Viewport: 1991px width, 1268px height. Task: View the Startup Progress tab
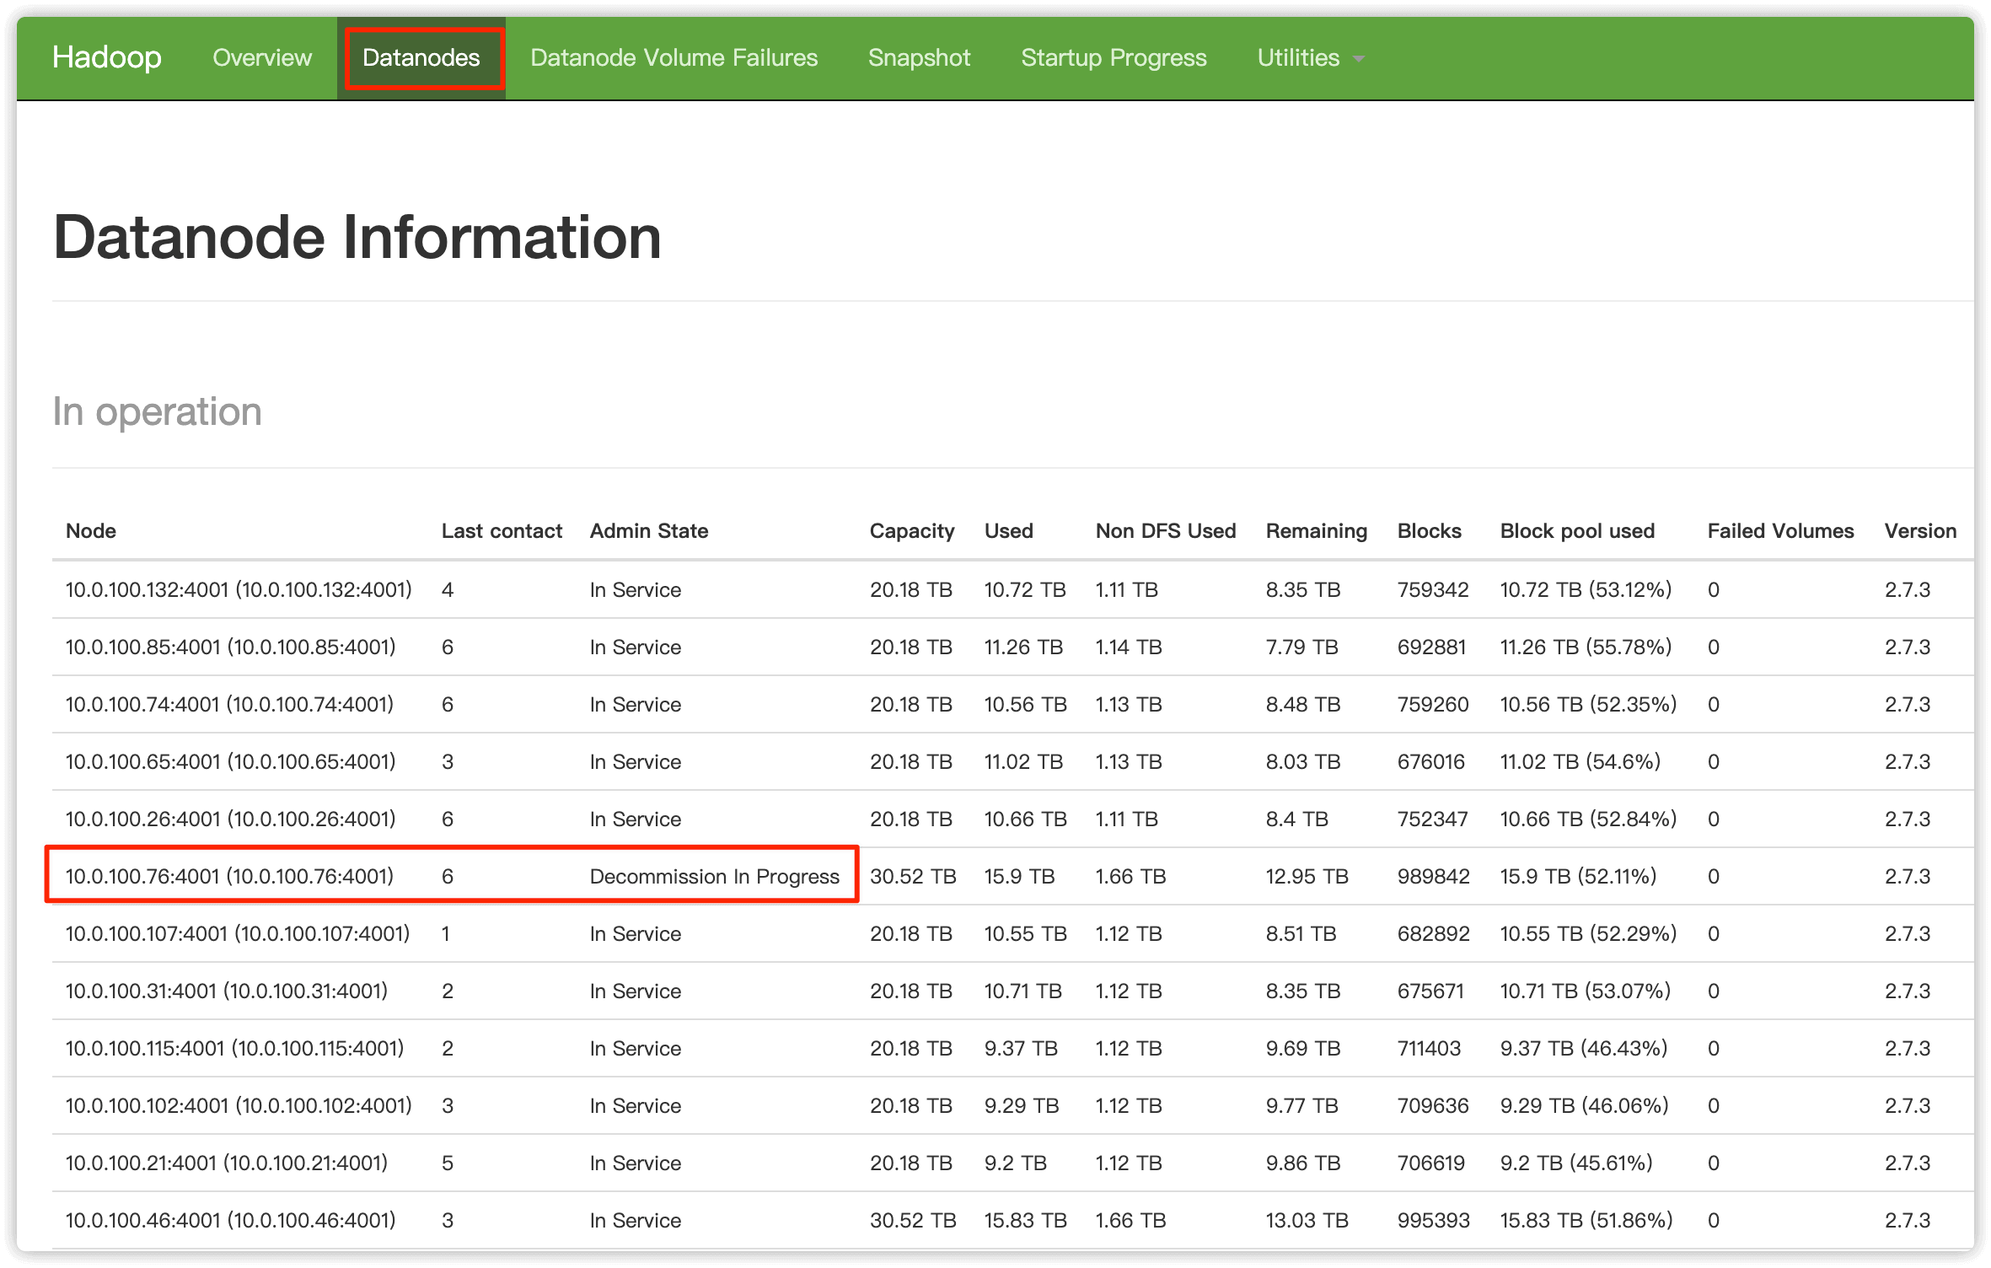pyautogui.click(x=1114, y=57)
